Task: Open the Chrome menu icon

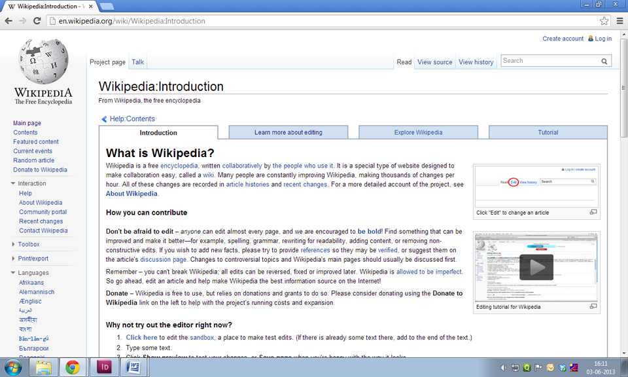Action: click(619, 21)
